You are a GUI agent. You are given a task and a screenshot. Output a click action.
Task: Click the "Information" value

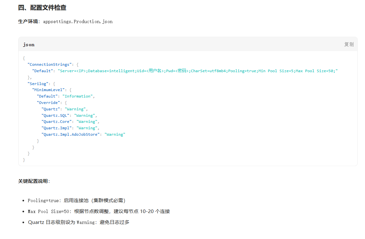pyautogui.click(x=77, y=96)
